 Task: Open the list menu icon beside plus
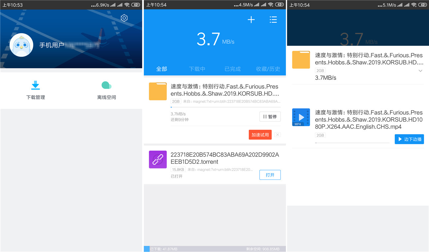tap(273, 20)
